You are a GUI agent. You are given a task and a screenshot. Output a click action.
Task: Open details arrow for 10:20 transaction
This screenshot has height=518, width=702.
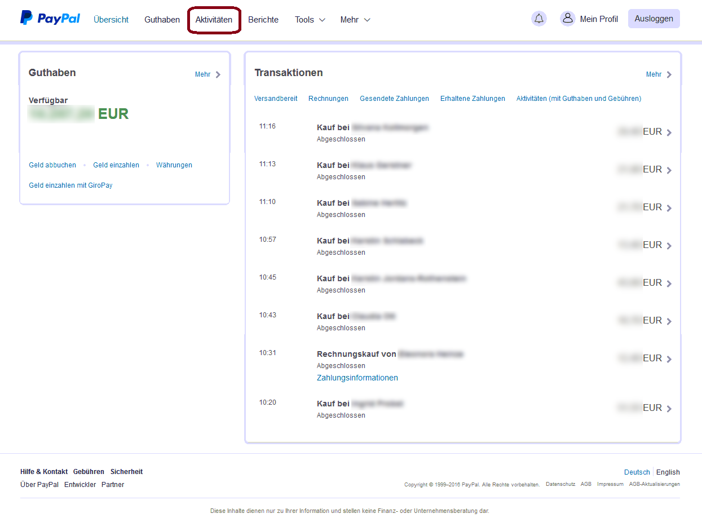click(x=669, y=409)
